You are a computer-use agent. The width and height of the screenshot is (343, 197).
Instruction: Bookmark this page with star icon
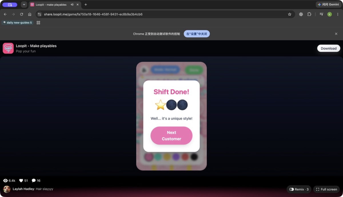[x=290, y=14]
